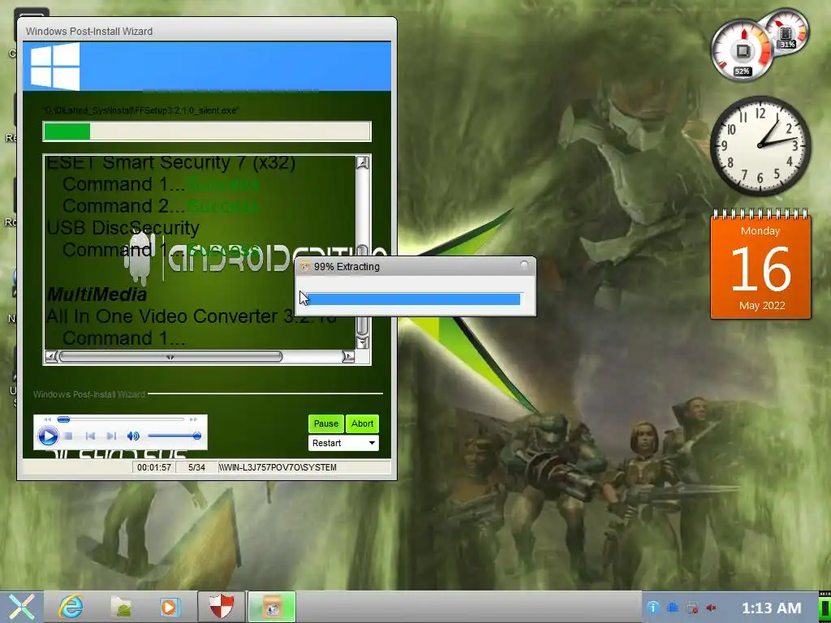Screen dimensions: 831x623
Task: Click the green install progress bar
Action: [x=207, y=131]
